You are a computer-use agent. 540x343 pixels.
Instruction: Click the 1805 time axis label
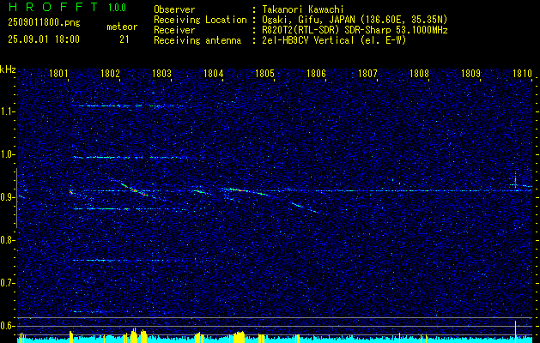(264, 73)
